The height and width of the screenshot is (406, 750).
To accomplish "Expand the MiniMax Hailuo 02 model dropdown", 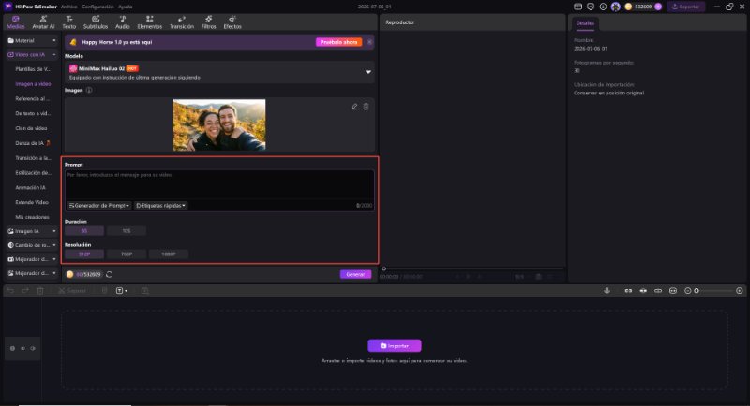I will (368, 72).
